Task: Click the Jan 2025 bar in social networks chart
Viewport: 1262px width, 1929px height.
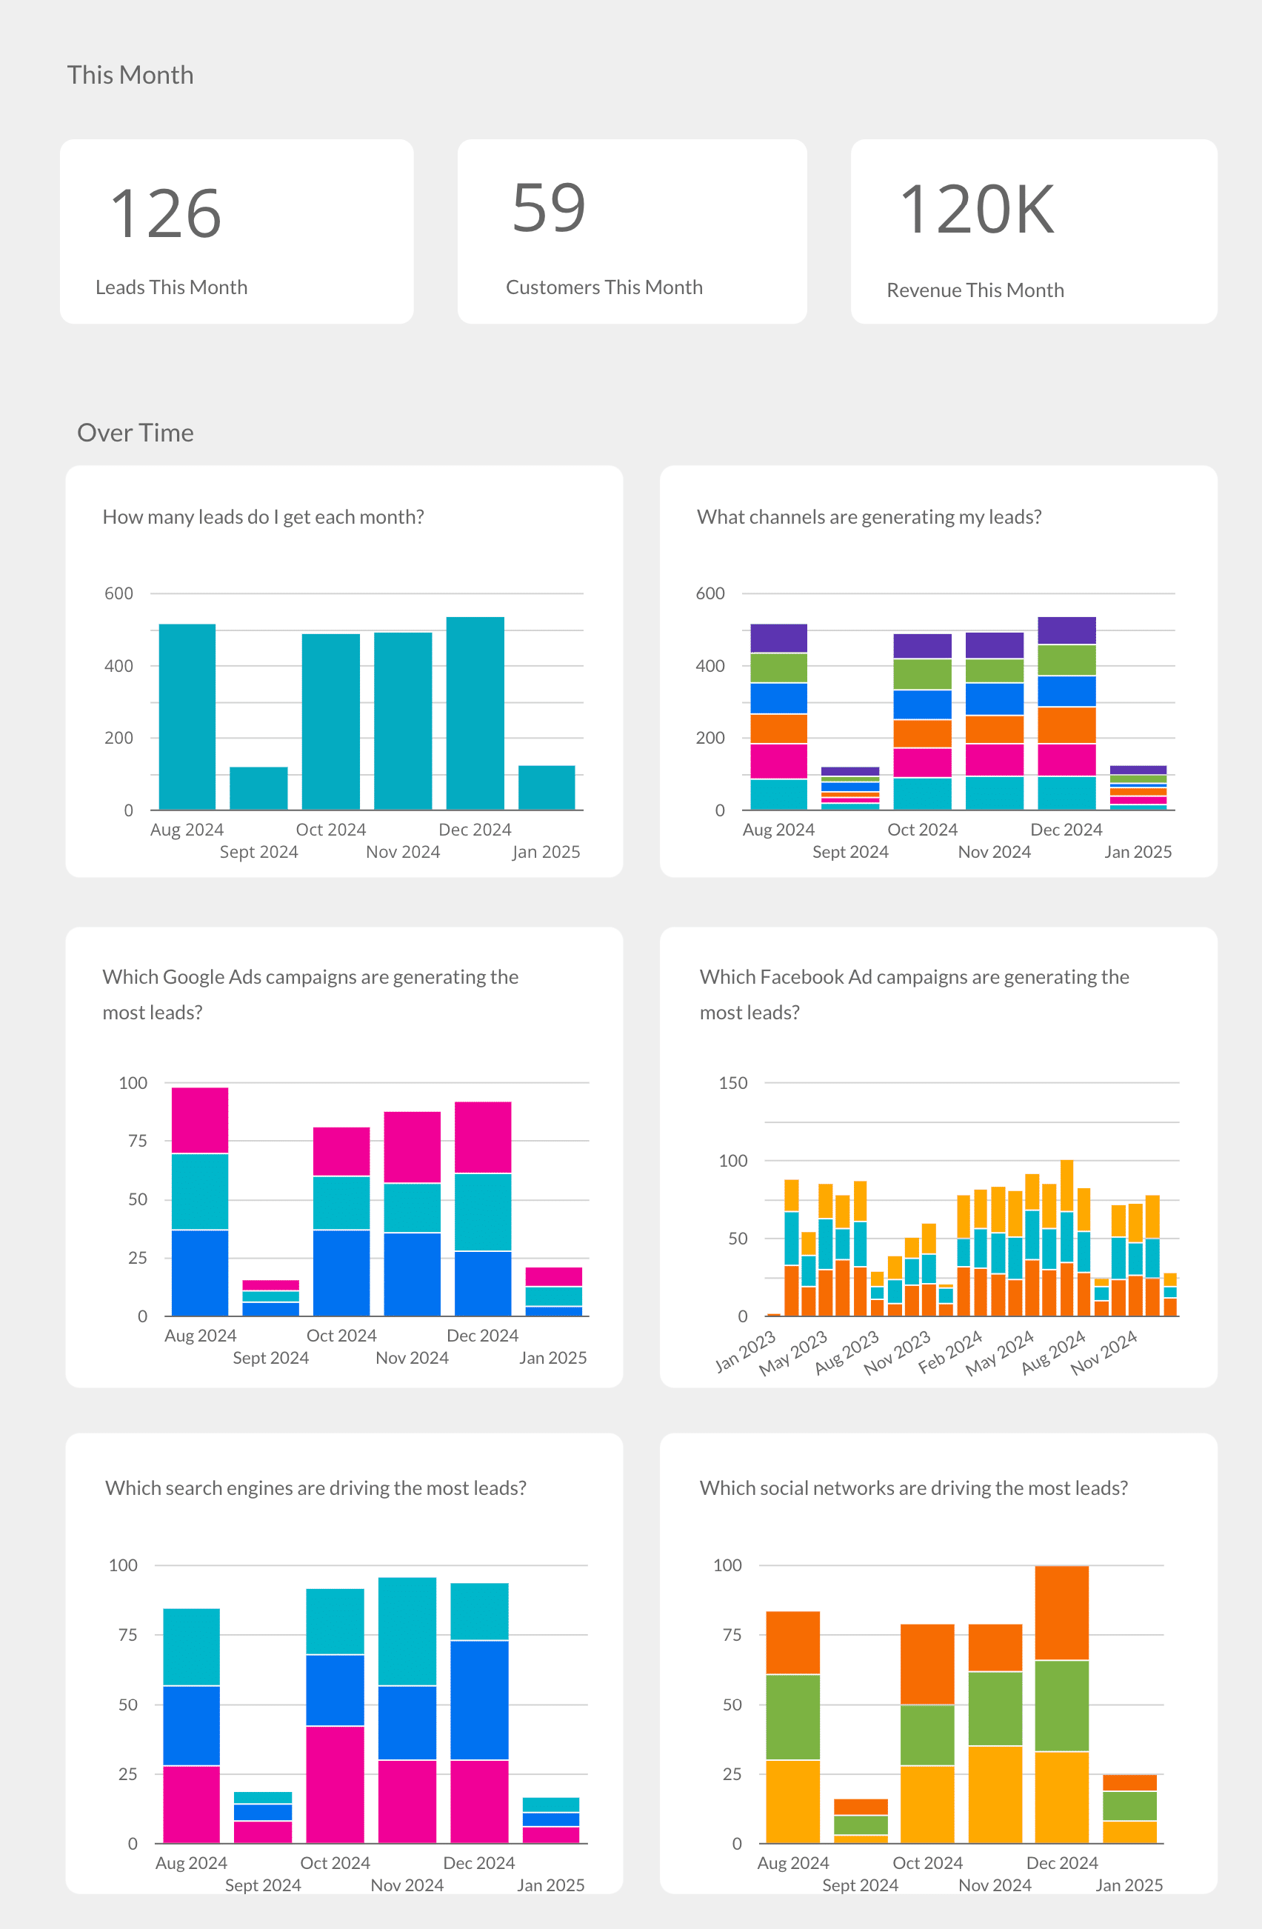Action: pos(1130,1809)
